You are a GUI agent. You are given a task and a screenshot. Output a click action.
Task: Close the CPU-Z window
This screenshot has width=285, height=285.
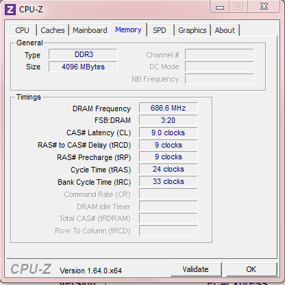[264, 6]
